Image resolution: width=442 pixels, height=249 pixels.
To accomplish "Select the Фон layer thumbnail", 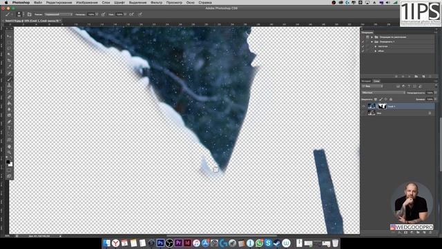I will tap(372, 113).
